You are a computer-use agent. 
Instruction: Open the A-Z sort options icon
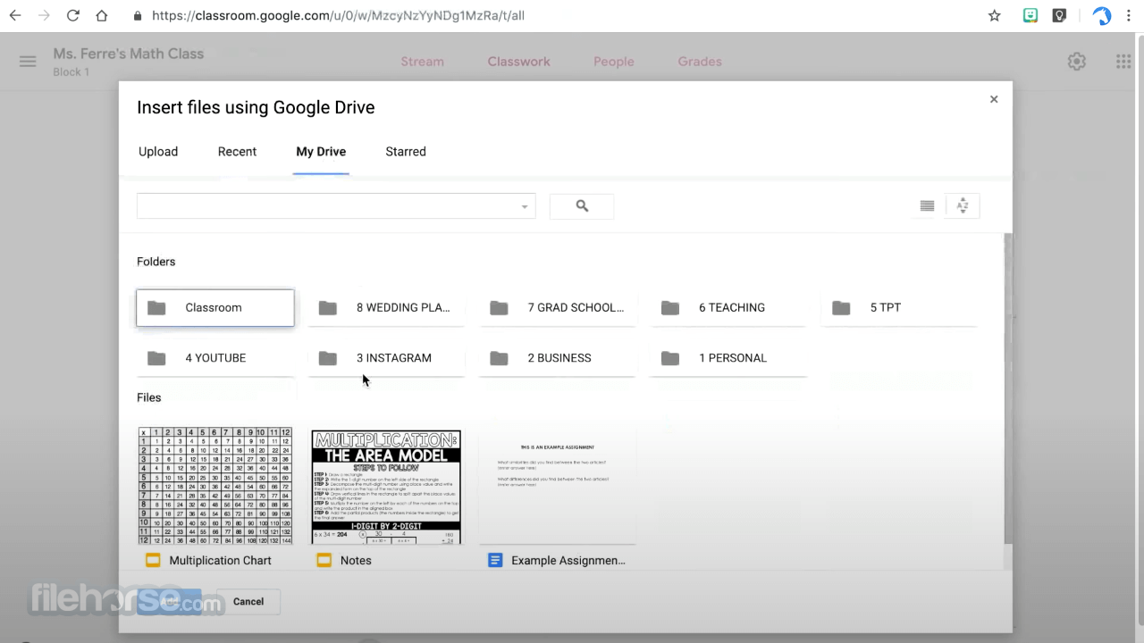click(x=963, y=206)
